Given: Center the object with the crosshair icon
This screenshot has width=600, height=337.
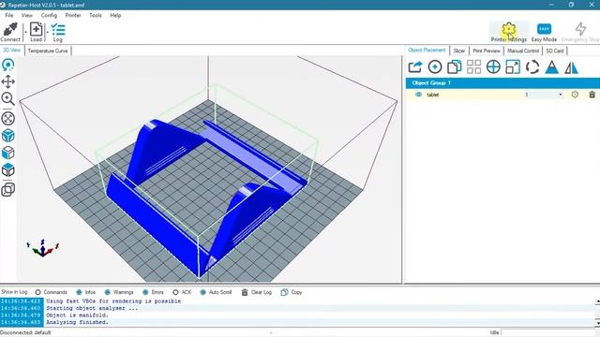Looking at the screenshot, I should coord(493,66).
